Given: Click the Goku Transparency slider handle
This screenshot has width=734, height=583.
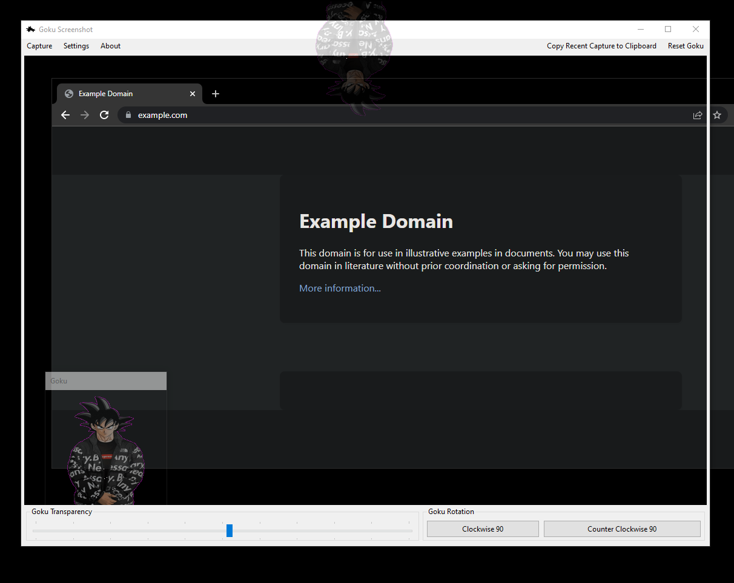Looking at the screenshot, I should (230, 530).
